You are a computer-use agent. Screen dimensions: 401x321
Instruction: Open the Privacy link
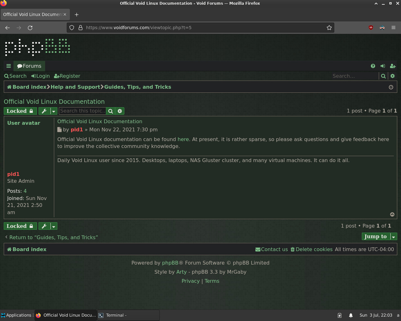(x=190, y=281)
